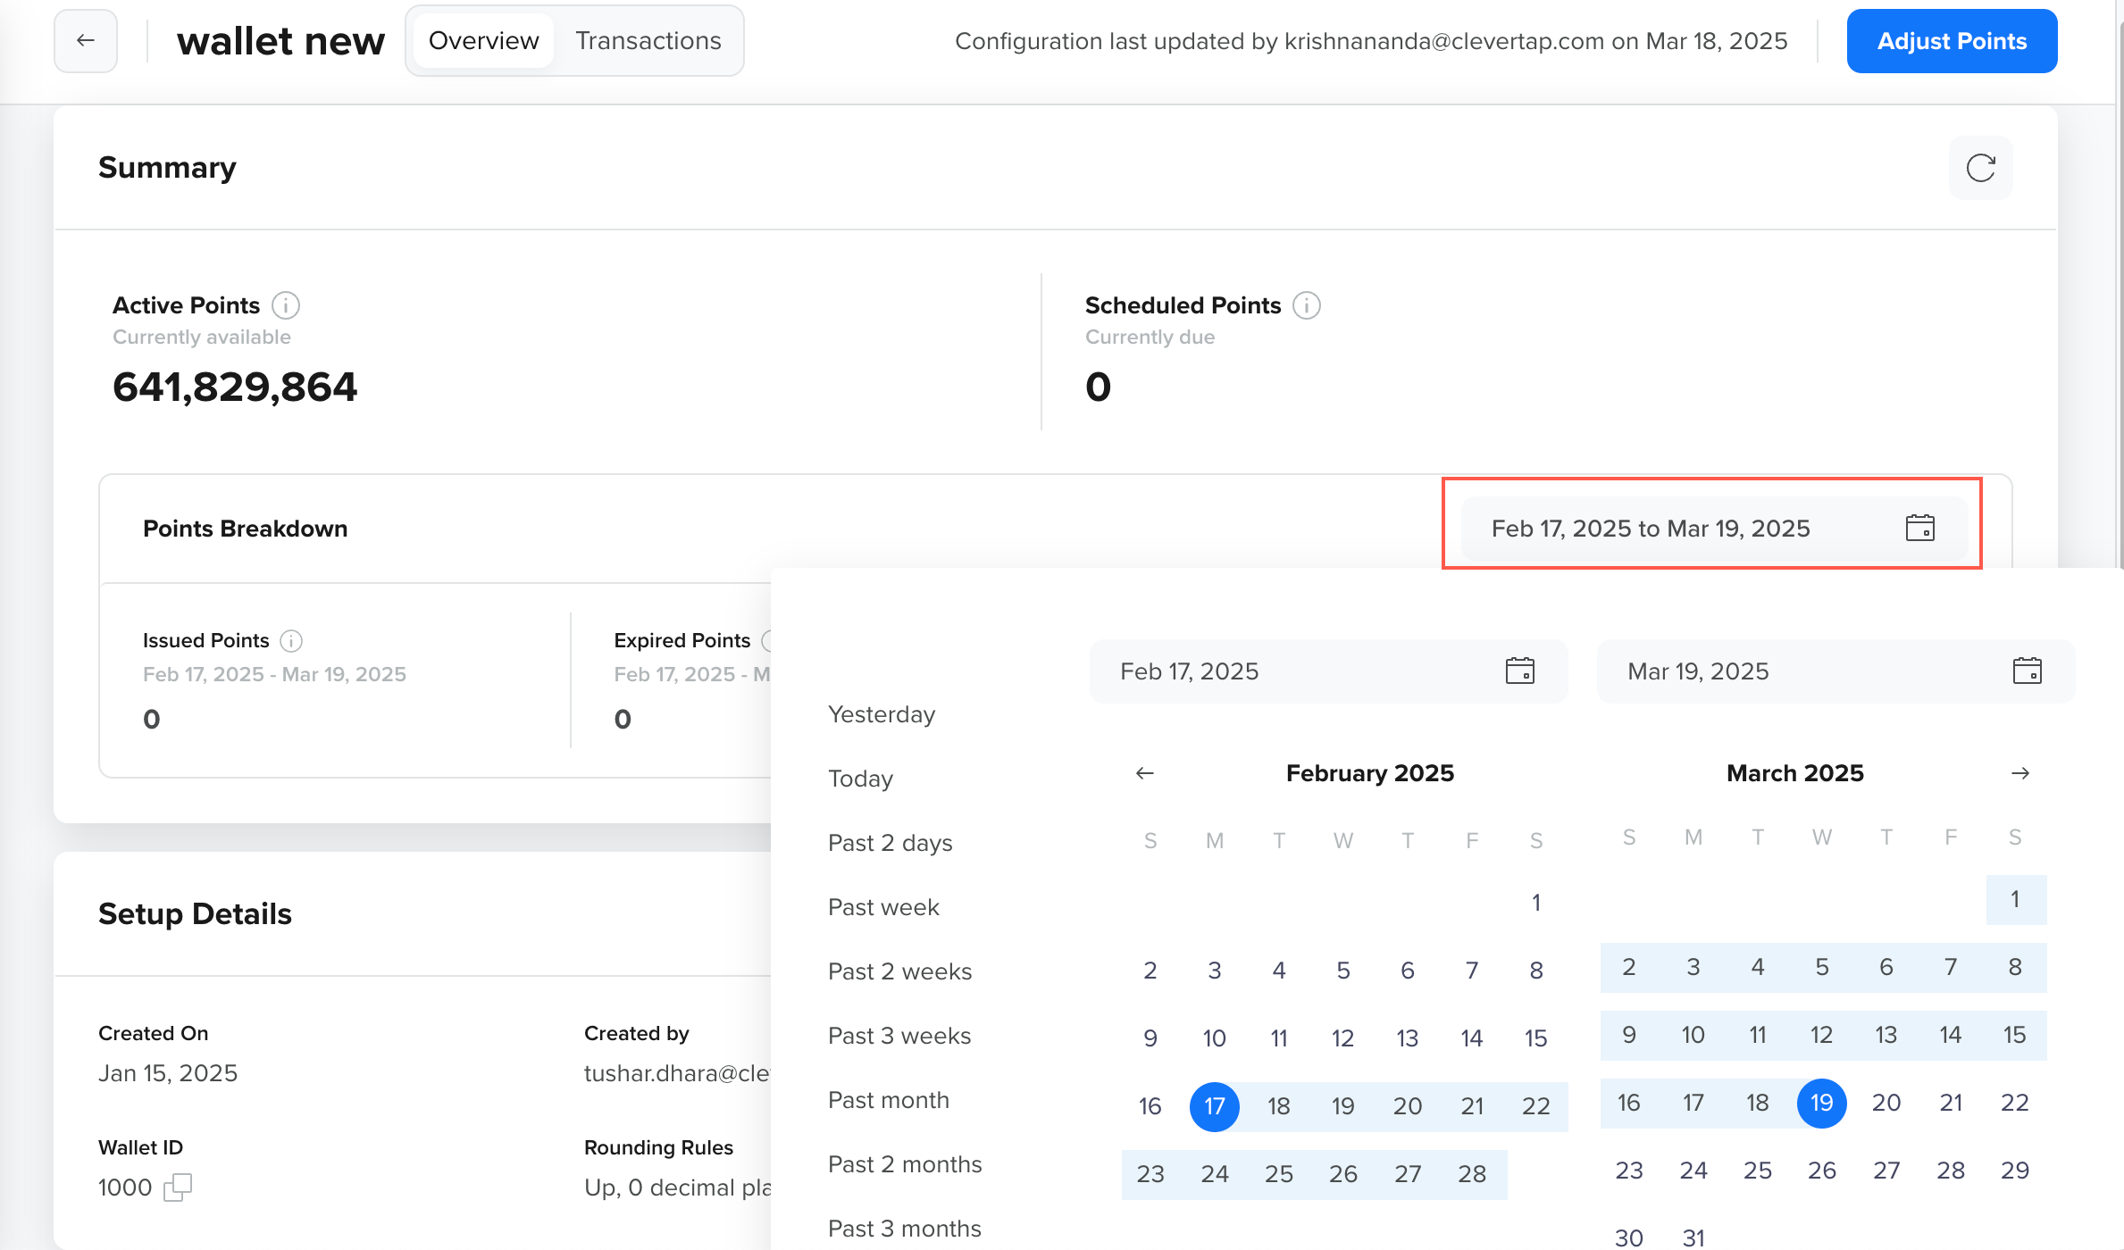Viewport: 2124px width, 1250px height.
Task: Click calendar icon in end date field
Action: click(x=2027, y=671)
